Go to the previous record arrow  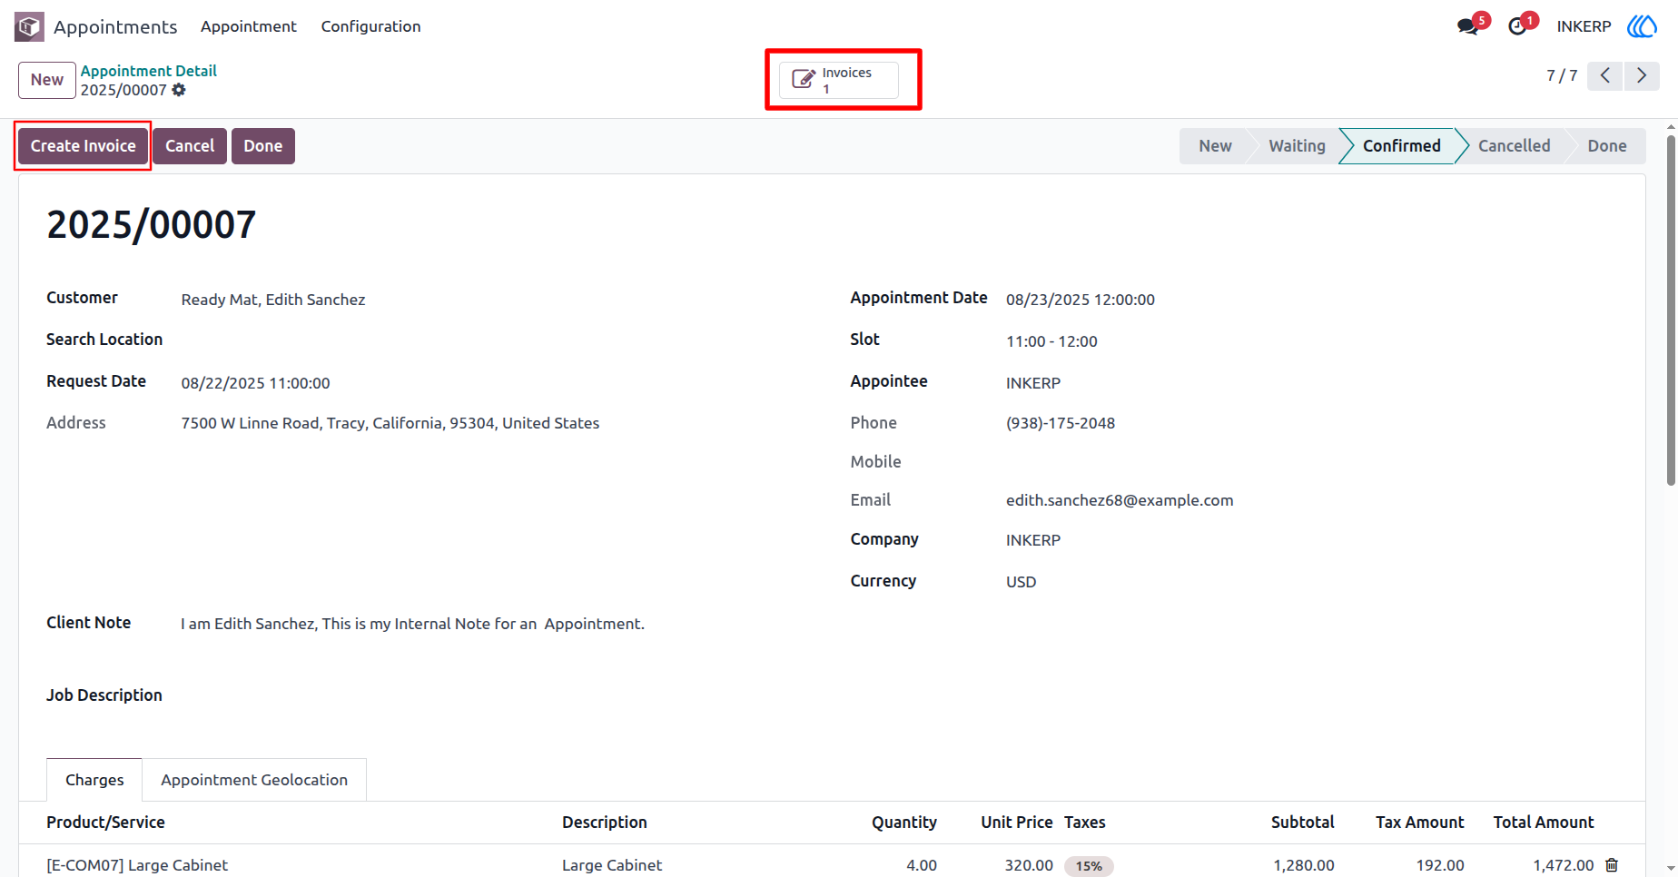[x=1605, y=75]
